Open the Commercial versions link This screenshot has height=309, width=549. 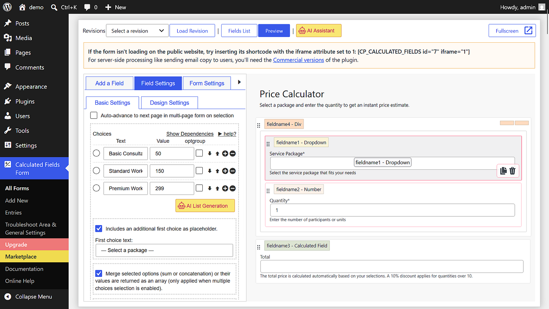[x=298, y=60]
